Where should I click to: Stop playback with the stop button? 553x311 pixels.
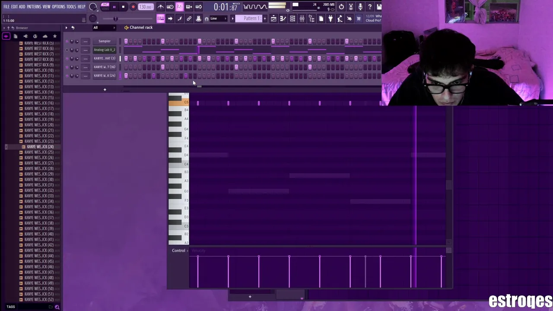click(x=123, y=6)
